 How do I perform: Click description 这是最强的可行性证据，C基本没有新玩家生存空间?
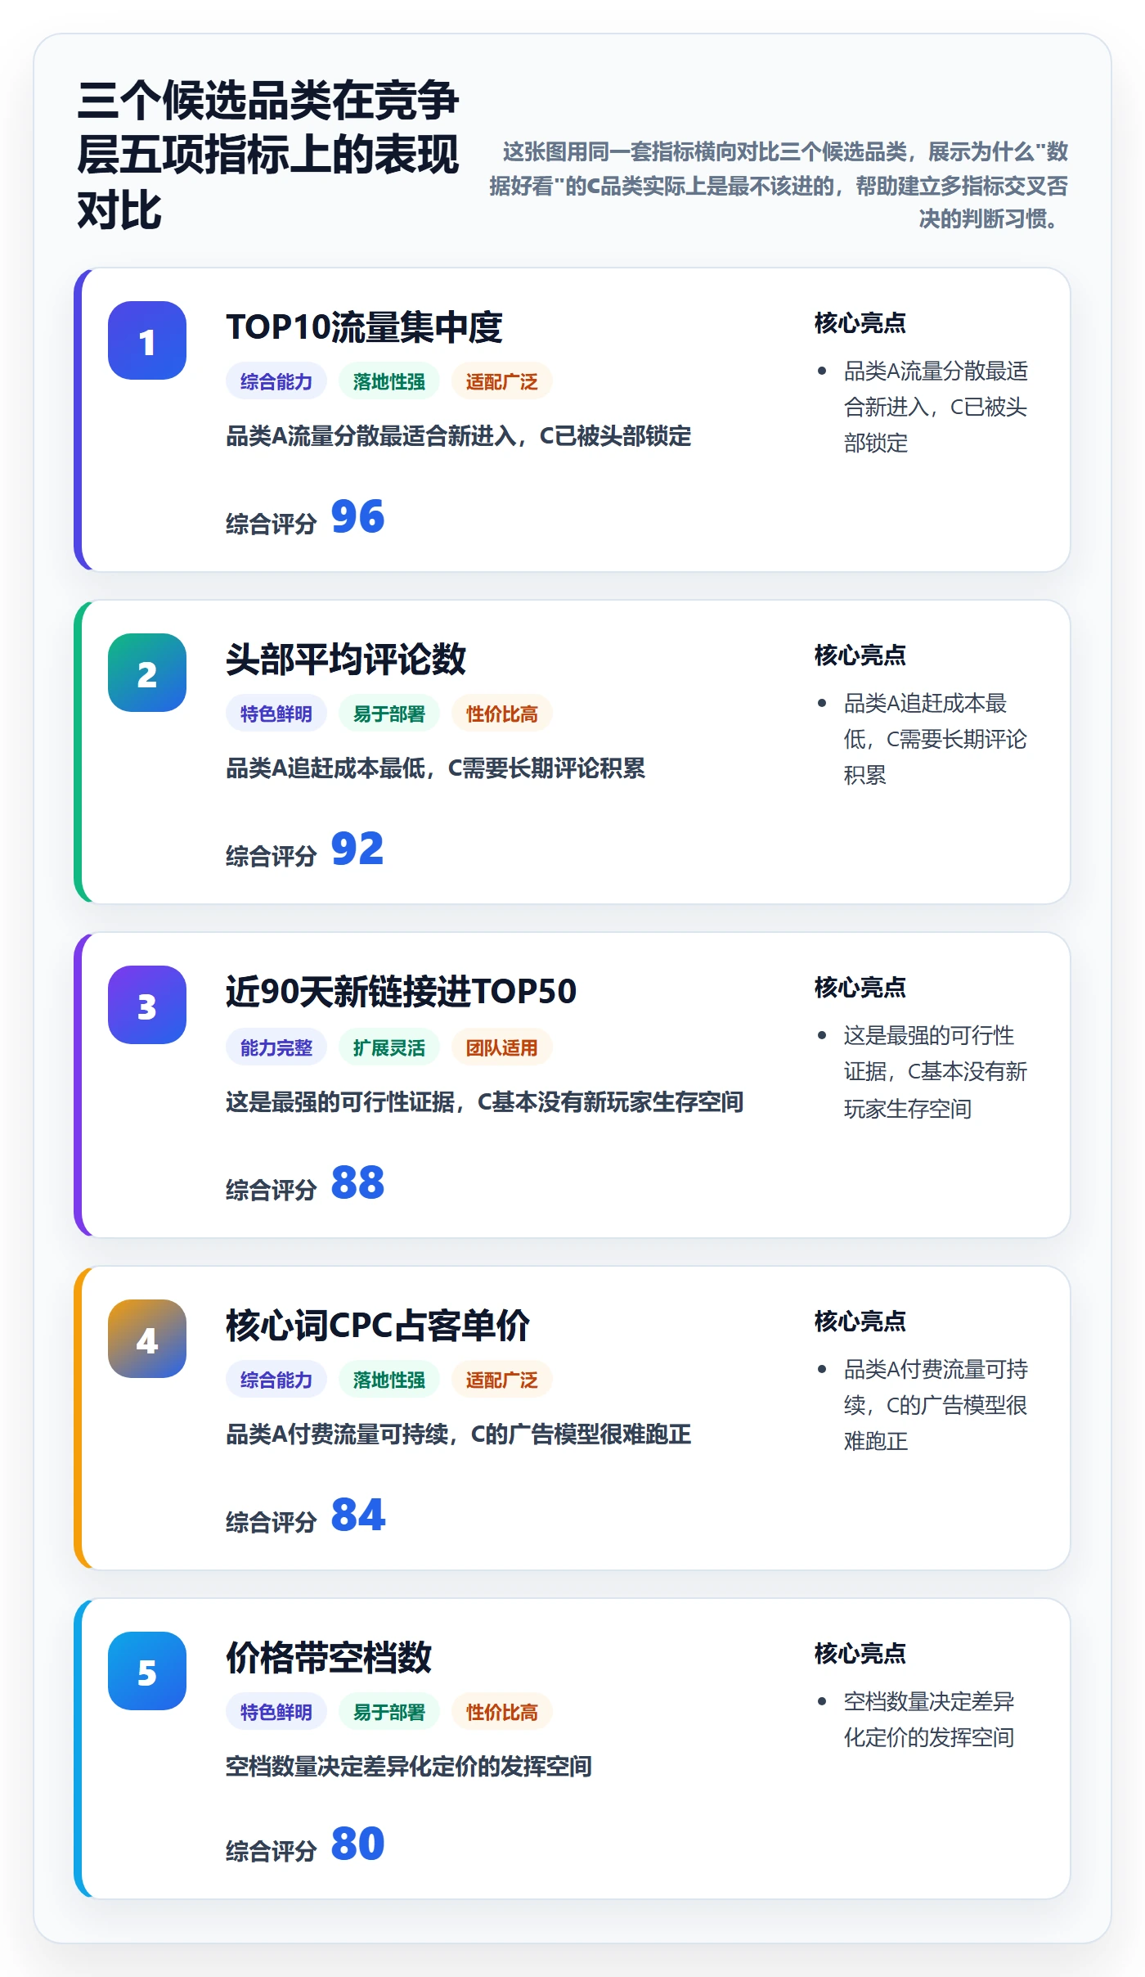click(485, 1102)
